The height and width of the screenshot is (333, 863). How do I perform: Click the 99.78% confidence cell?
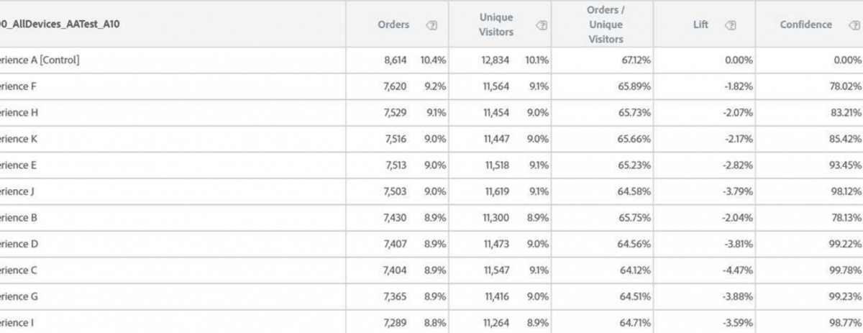[845, 270]
